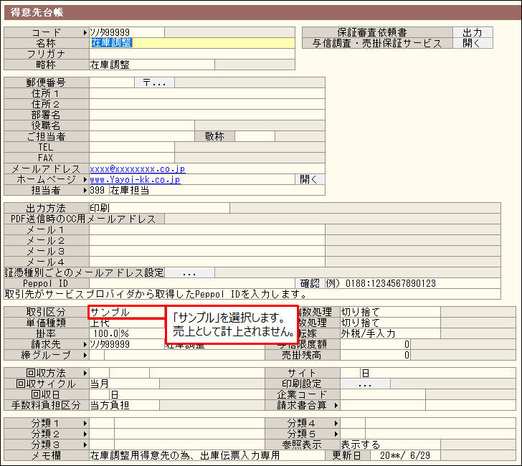Open the 分類4 lookup arrow
This screenshot has height=466, width=522.
pos(336,424)
